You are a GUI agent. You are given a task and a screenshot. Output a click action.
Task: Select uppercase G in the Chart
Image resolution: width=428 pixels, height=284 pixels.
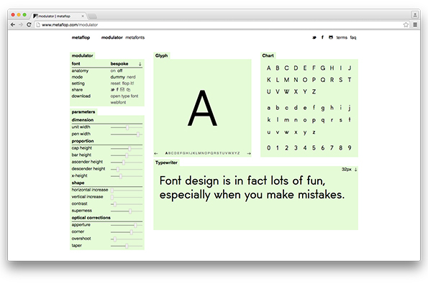[323, 68]
